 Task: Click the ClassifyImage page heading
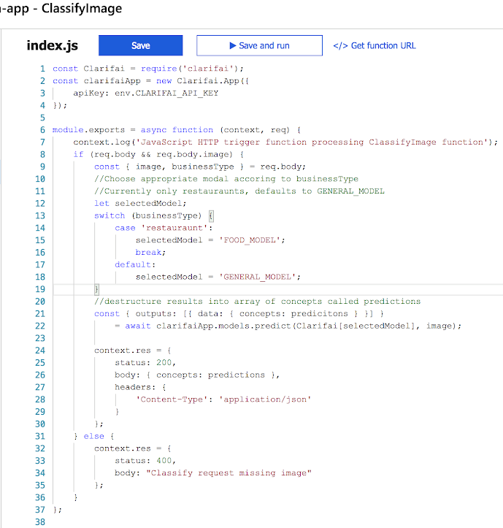click(x=80, y=9)
